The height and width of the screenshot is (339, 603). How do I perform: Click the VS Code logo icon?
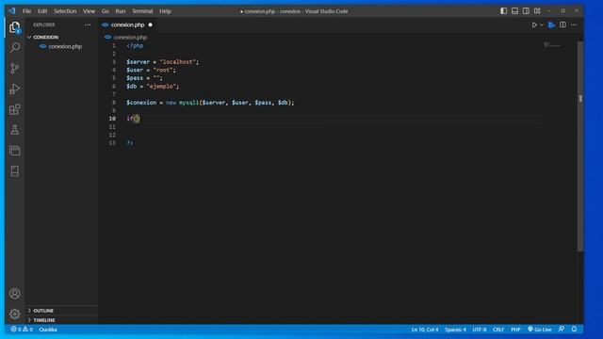pyautogui.click(x=12, y=10)
